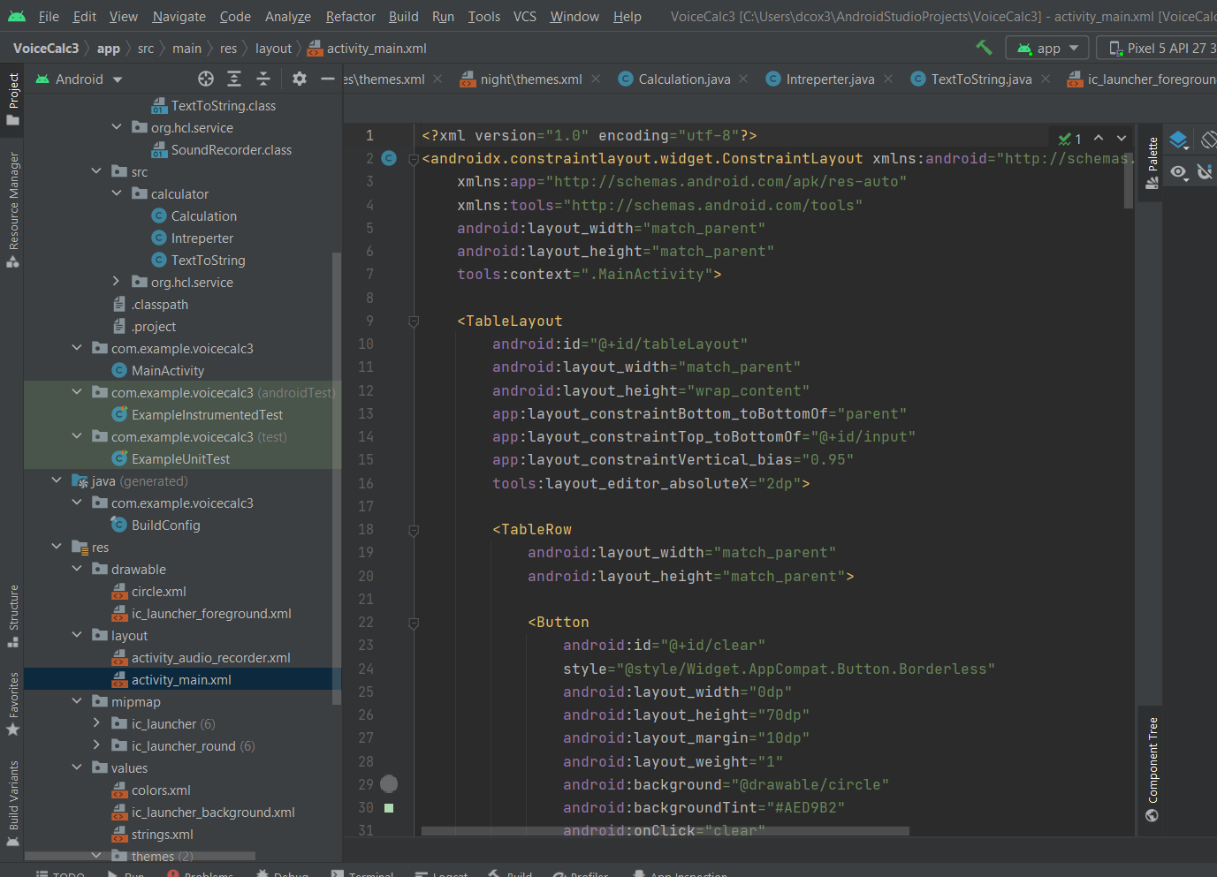The height and width of the screenshot is (877, 1217).
Task: Collapse the drawable folder in project tree
Action: pos(77,570)
